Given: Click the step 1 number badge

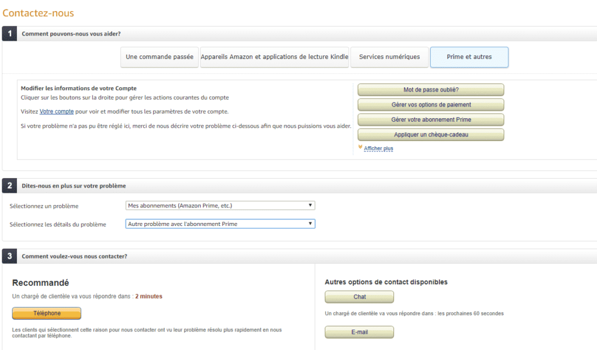Looking at the screenshot, I should pyautogui.click(x=9, y=34).
